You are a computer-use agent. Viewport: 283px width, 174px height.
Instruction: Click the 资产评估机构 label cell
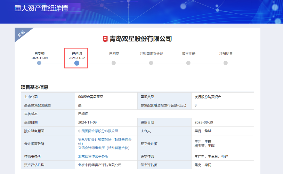click(x=48, y=165)
